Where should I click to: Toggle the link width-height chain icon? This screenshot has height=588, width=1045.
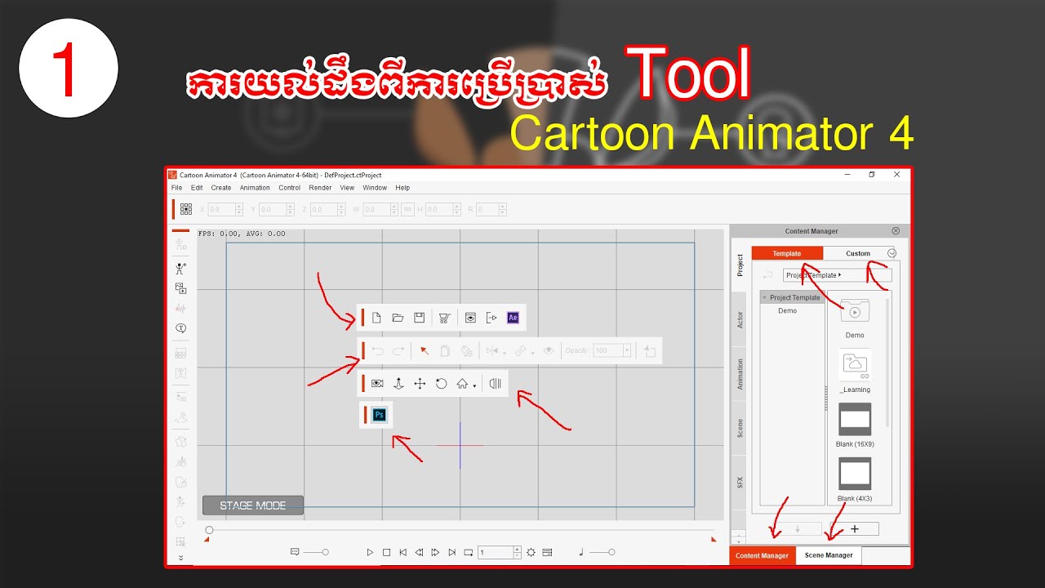point(407,210)
